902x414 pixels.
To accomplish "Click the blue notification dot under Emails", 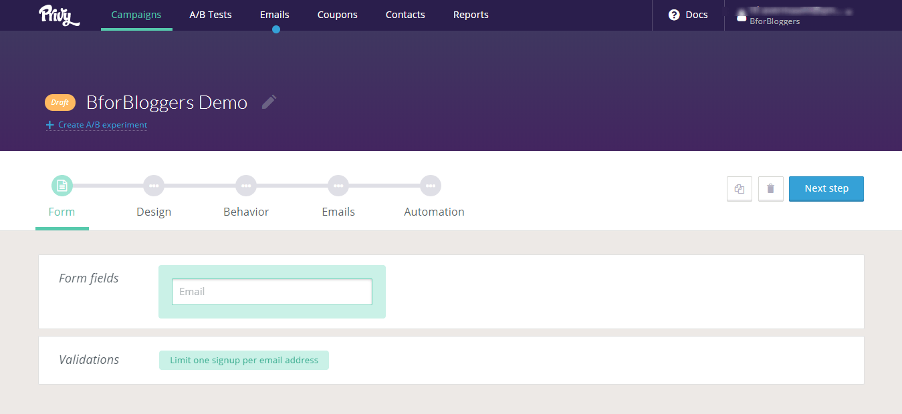I will (x=276, y=29).
